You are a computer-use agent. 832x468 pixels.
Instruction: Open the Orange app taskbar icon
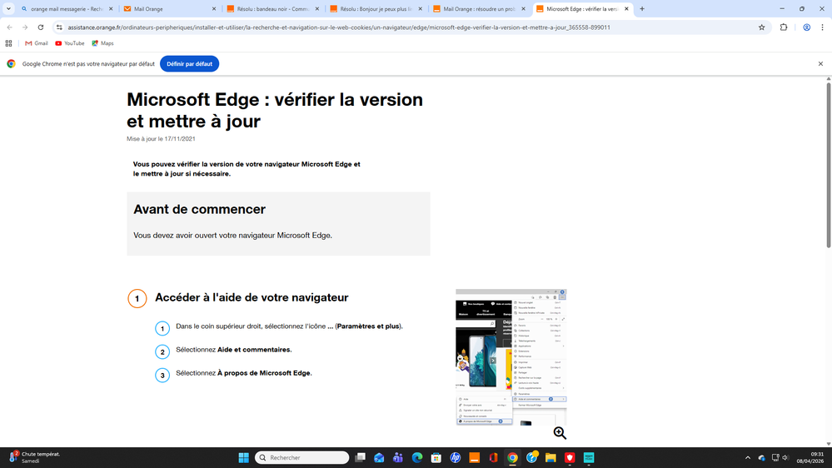click(475, 457)
